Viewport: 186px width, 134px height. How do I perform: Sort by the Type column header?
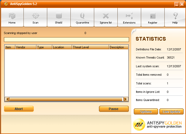click(44, 47)
